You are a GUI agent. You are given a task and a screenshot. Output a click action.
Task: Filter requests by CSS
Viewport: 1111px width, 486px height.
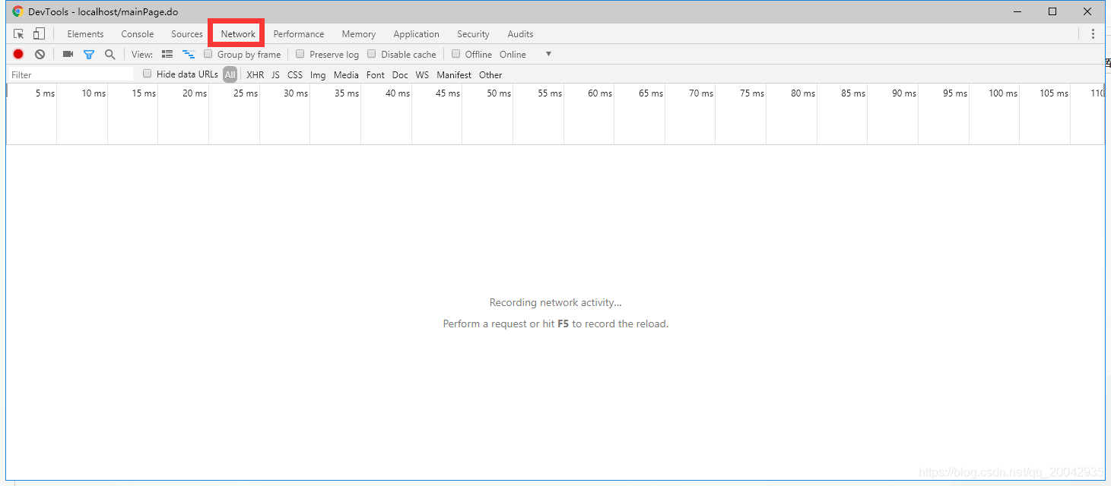(295, 74)
